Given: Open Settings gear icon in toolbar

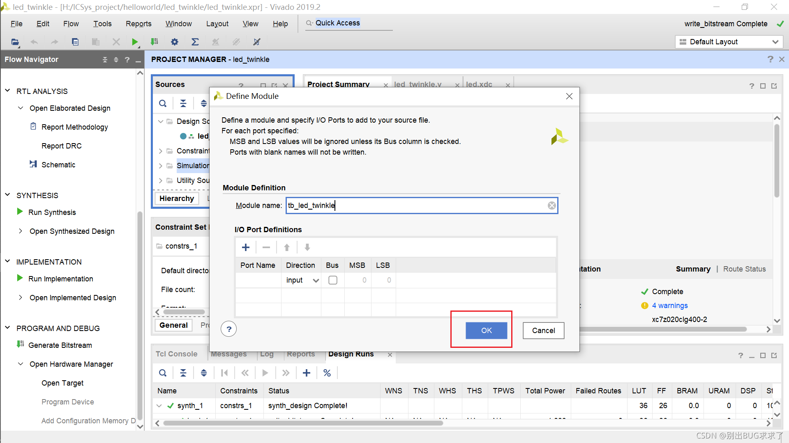Looking at the screenshot, I should click(x=175, y=42).
